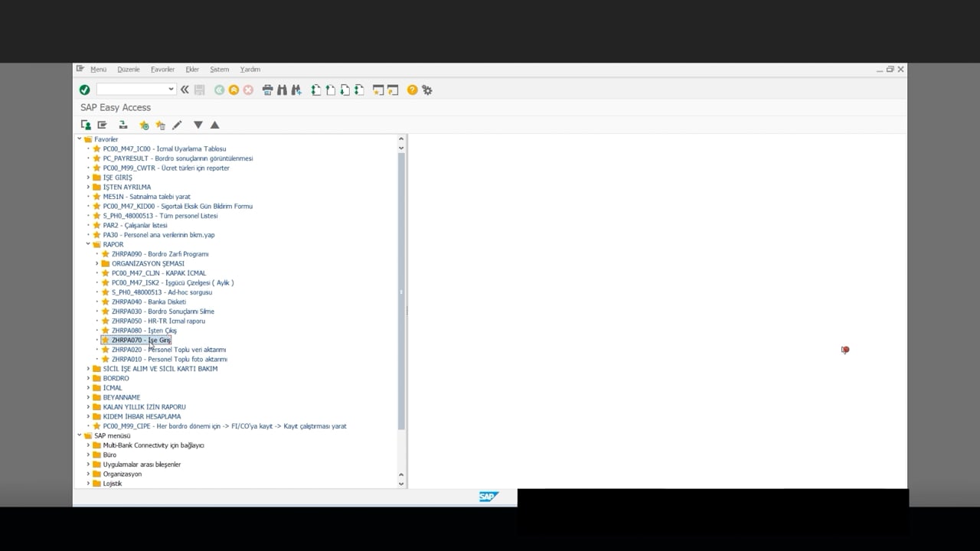Screen dimensions: 980x551
Task: Open the command field dropdown
Action: tap(171, 90)
